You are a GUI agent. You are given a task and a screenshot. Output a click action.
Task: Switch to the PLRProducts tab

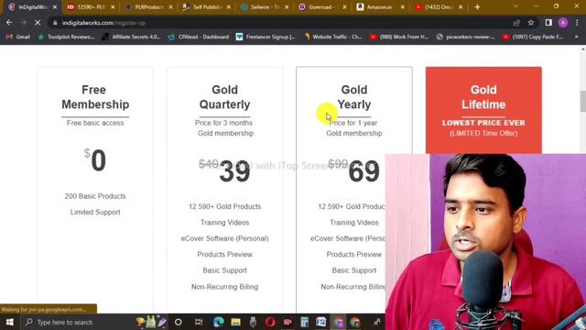pos(148,6)
